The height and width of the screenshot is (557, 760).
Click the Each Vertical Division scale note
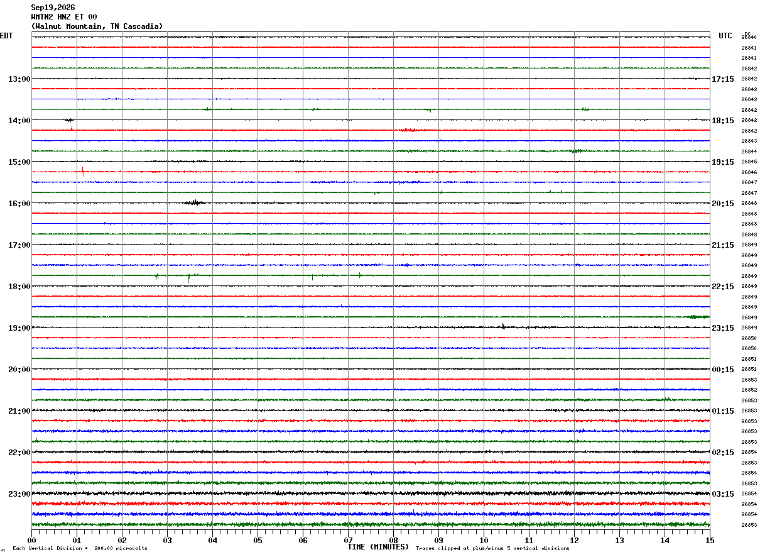[80, 549]
